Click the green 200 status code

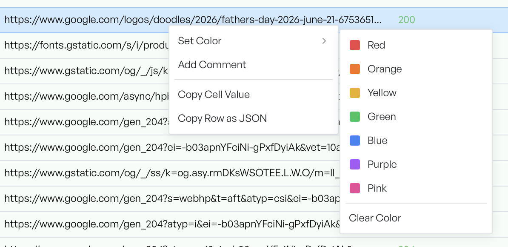point(406,20)
